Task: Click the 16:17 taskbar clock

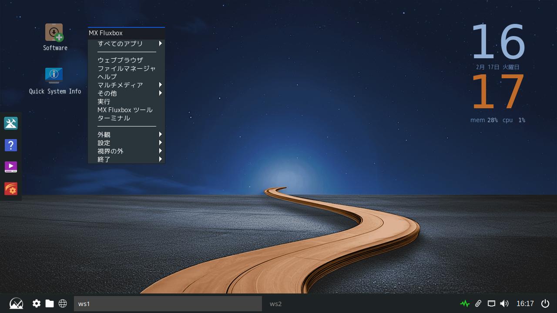Action: coord(525,303)
